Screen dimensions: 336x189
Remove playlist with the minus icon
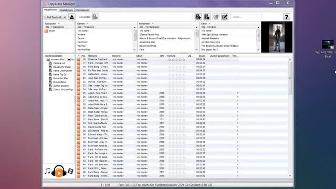pyautogui.click(x=72, y=59)
